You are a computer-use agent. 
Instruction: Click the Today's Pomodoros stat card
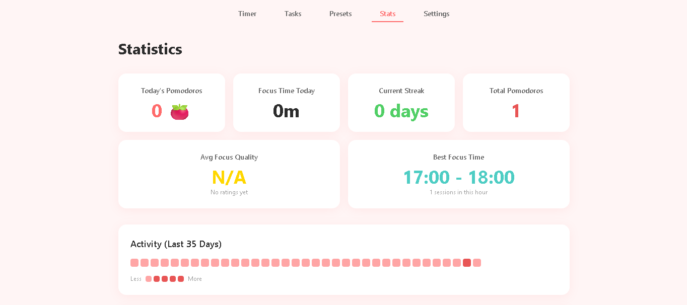pos(172,103)
